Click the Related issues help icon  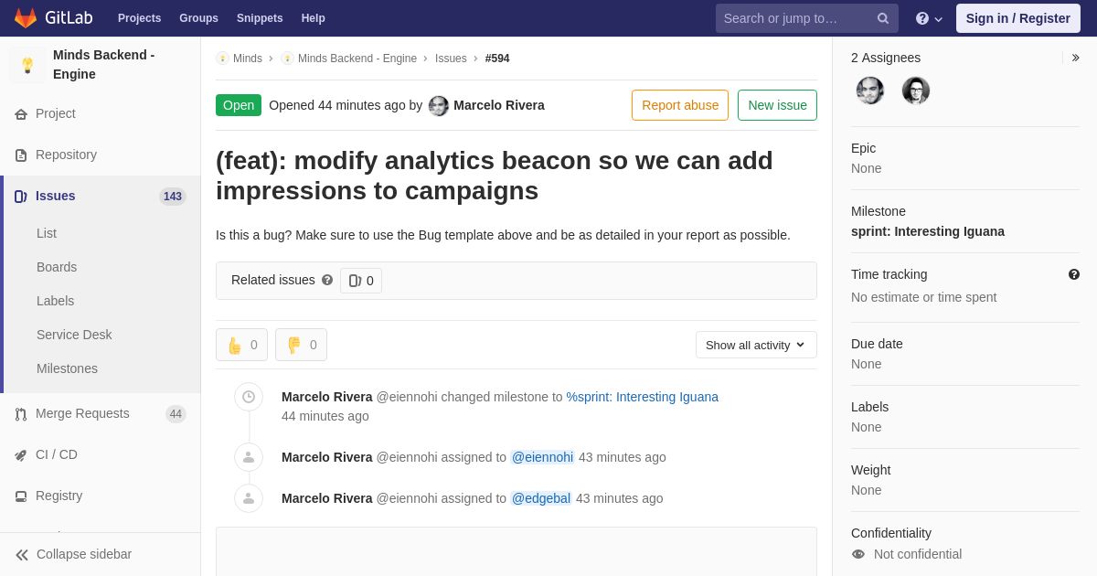327,280
